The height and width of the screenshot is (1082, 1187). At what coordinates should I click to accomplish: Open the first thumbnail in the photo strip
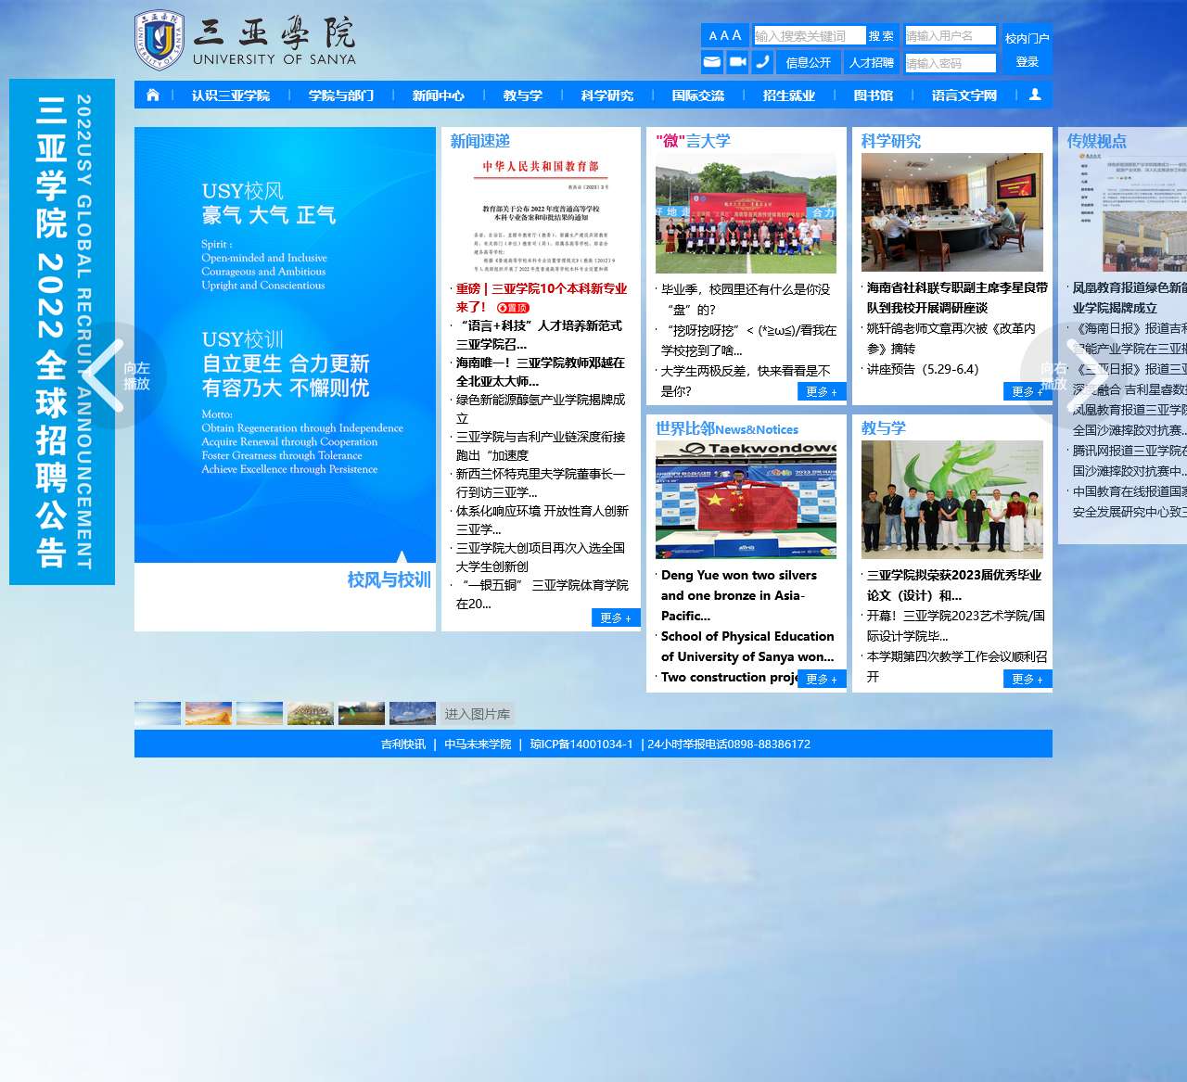pyautogui.click(x=158, y=713)
